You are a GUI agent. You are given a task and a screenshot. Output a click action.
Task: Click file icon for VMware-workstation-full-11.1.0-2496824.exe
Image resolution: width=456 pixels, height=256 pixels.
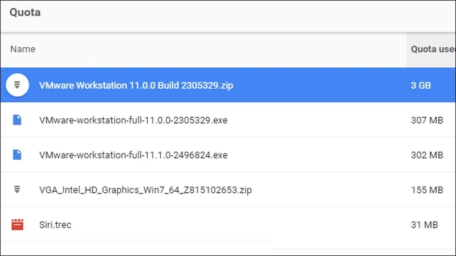[x=17, y=155]
